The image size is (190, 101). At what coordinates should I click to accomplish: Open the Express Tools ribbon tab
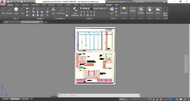(x=85, y=5)
